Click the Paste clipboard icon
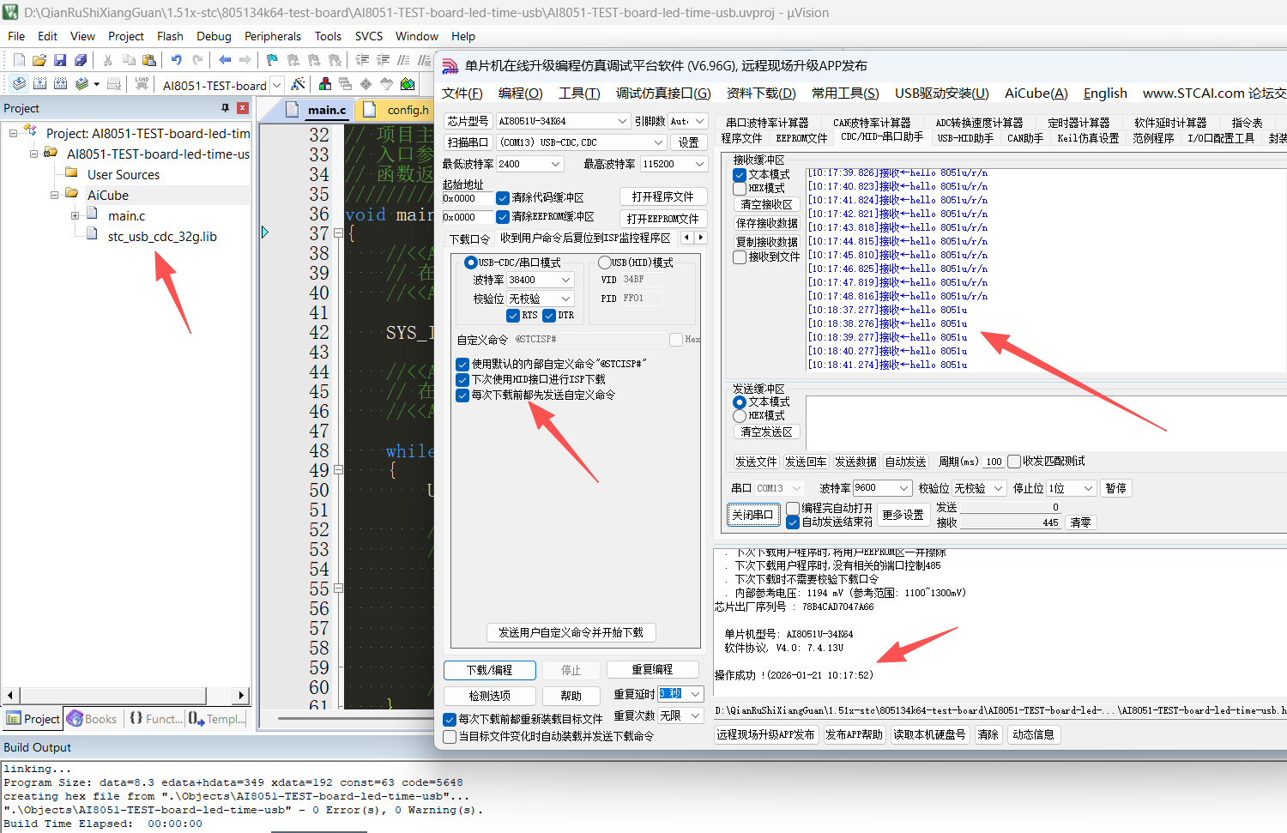This screenshot has height=833, width=1287. coord(149,60)
